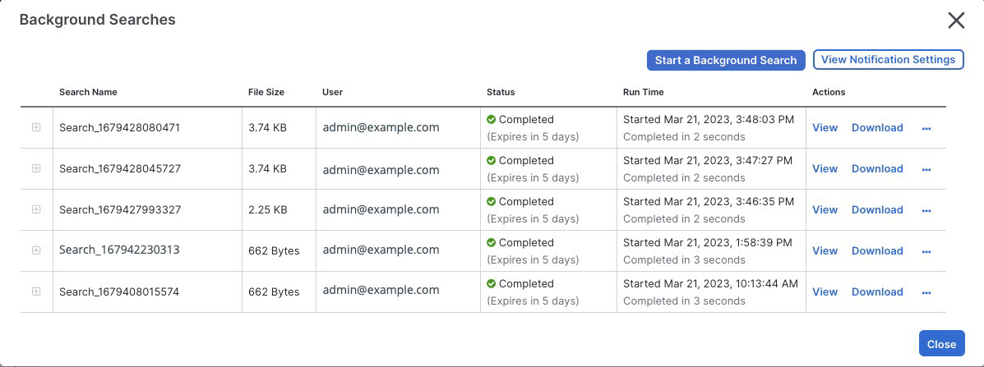This screenshot has height=367, width=984.
Task: Expand row for Search_1679428080471
Action: [36, 127]
